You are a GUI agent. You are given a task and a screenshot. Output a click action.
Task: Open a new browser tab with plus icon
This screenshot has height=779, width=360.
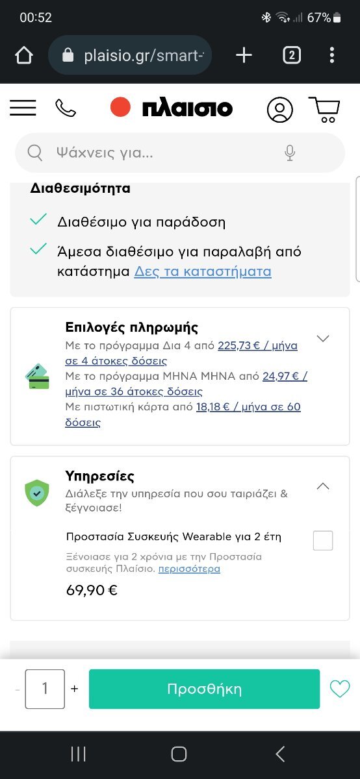click(244, 55)
